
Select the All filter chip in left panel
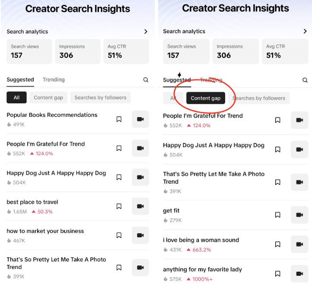(16, 98)
